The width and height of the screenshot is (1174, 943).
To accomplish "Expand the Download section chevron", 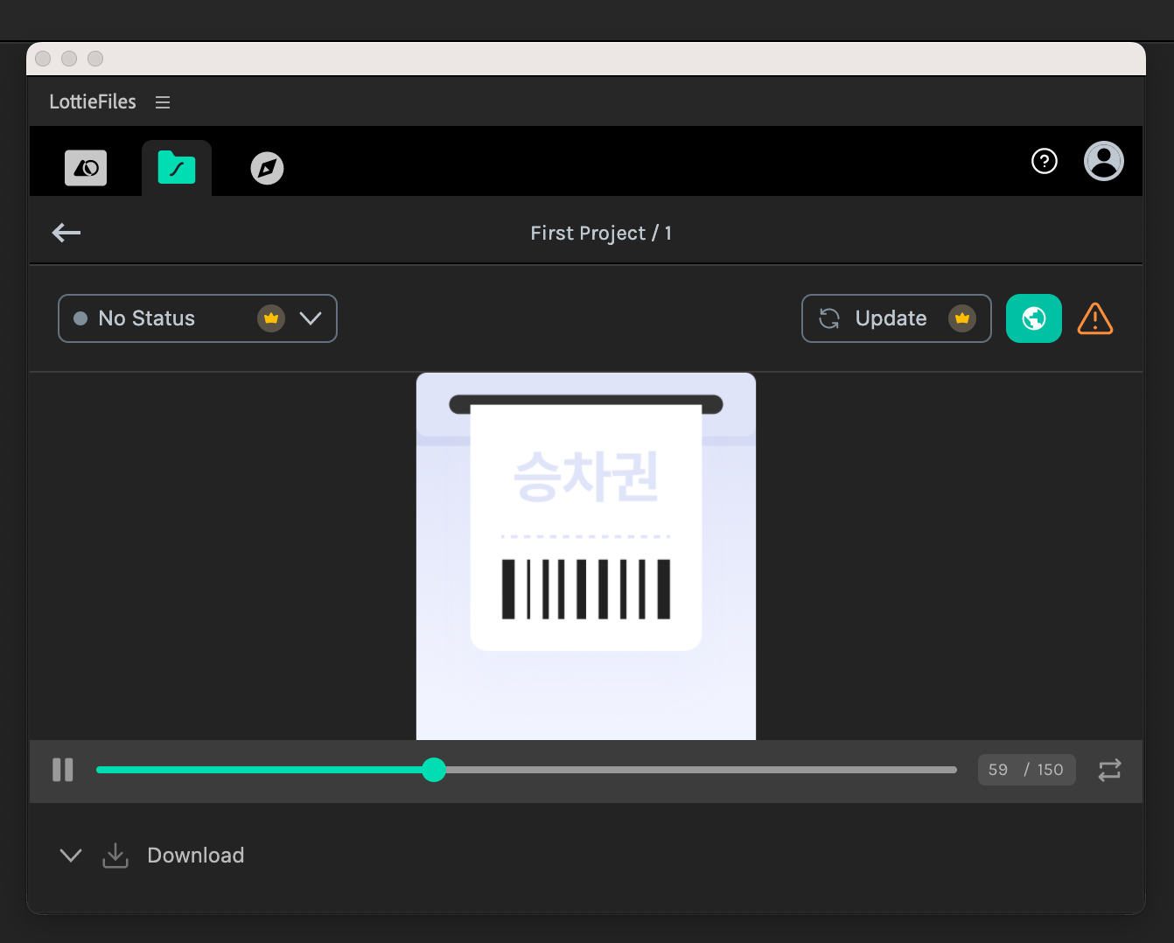I will pyautogui.click(x=71, y=856).
